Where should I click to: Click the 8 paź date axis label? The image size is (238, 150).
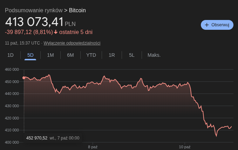coord(93,146)
